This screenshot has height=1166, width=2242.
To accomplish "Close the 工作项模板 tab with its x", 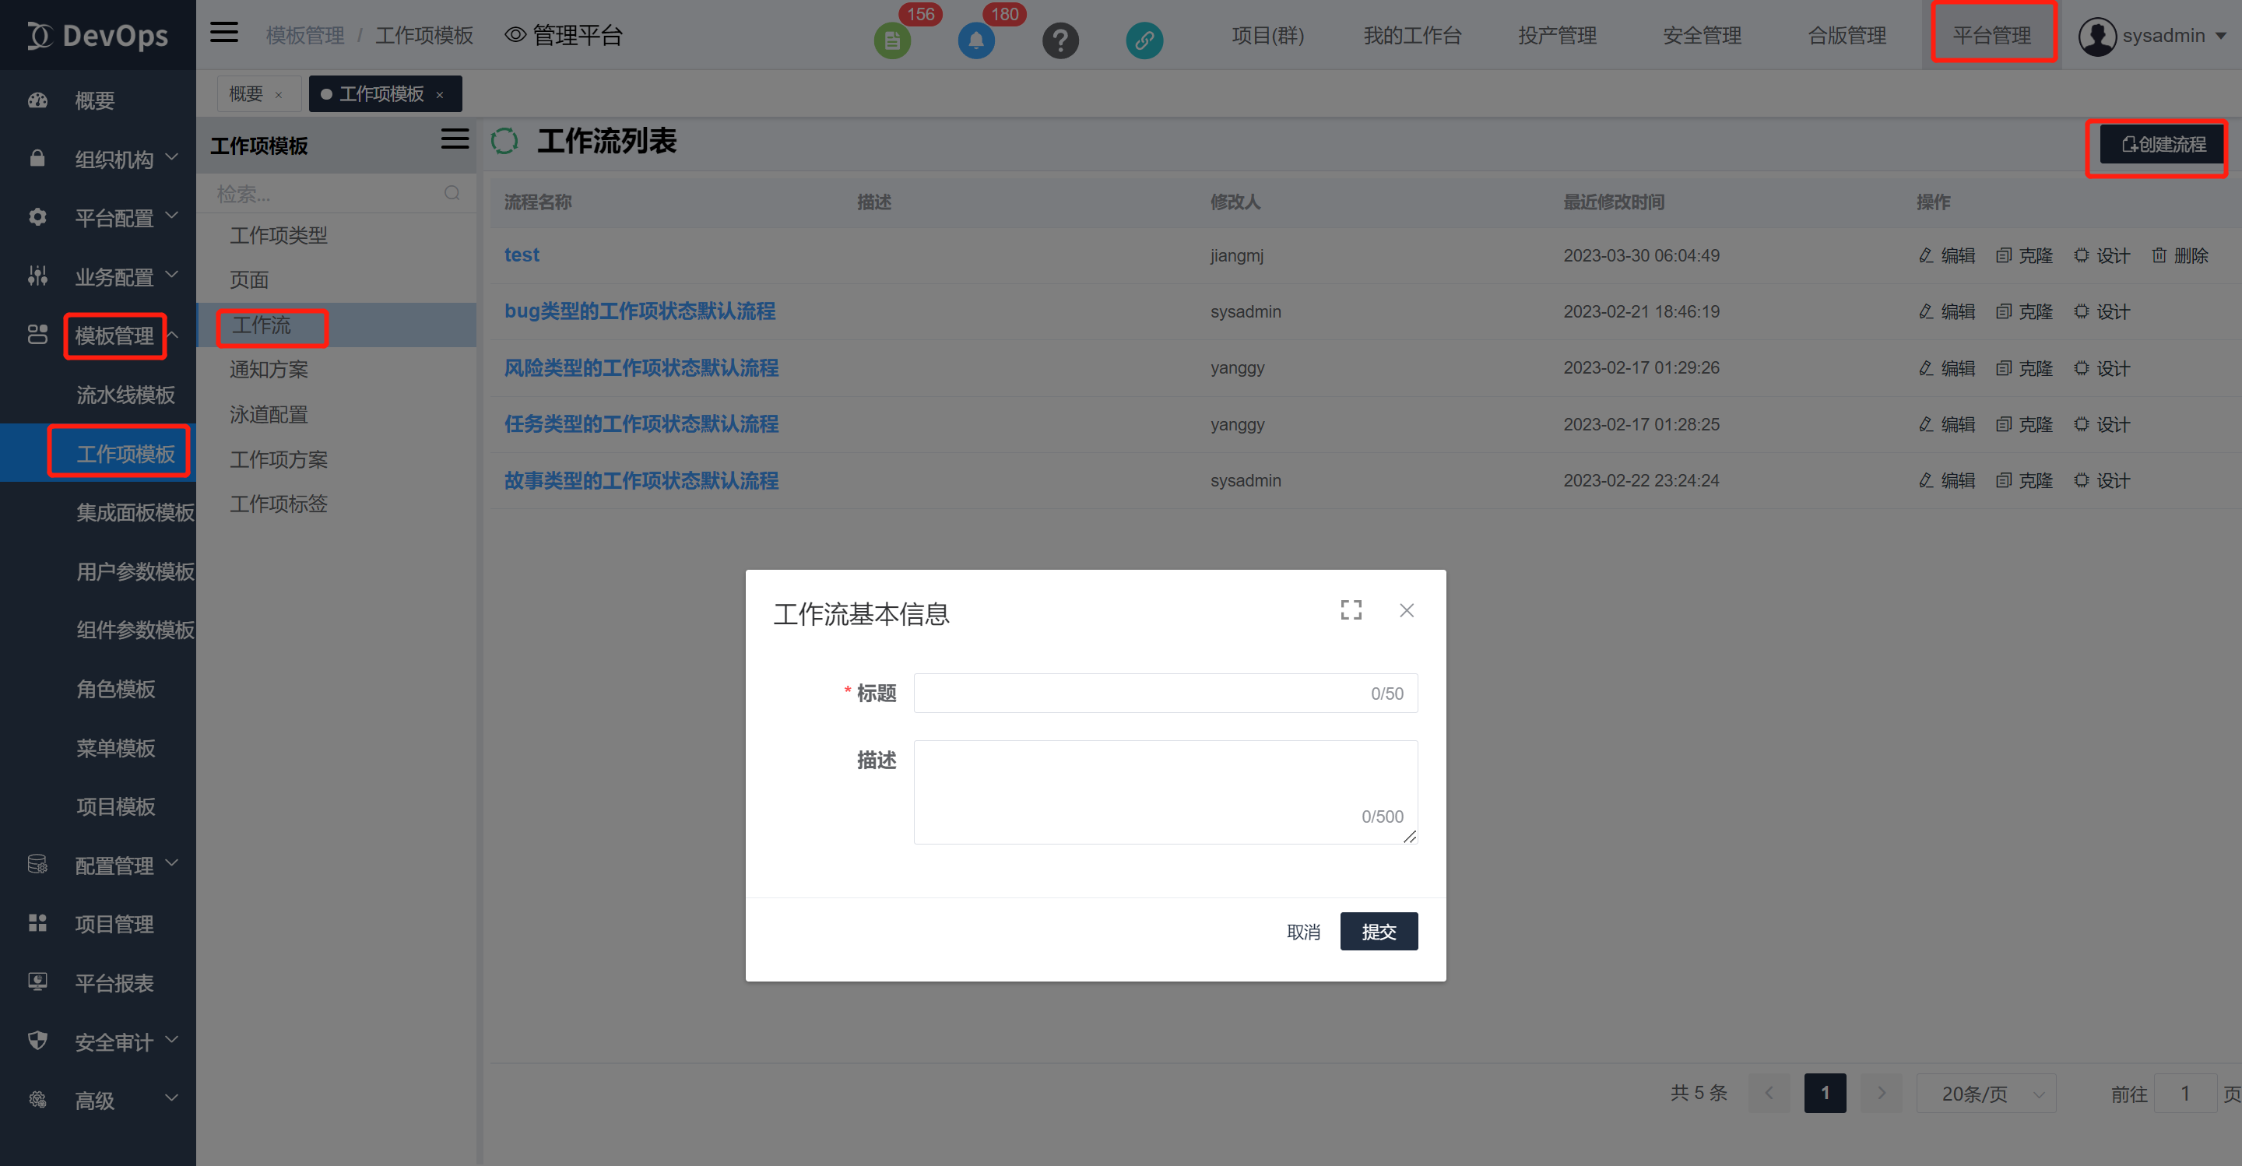I will 440,95.
